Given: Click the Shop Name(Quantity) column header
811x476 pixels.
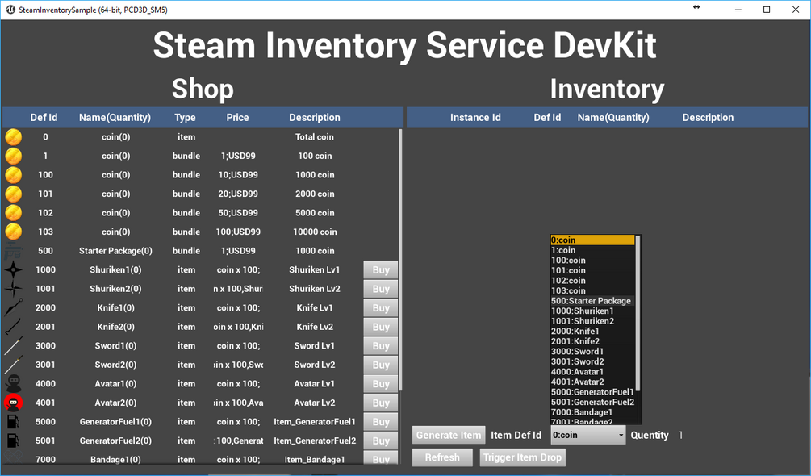Looking at the screenshot, I should [115, 118].
